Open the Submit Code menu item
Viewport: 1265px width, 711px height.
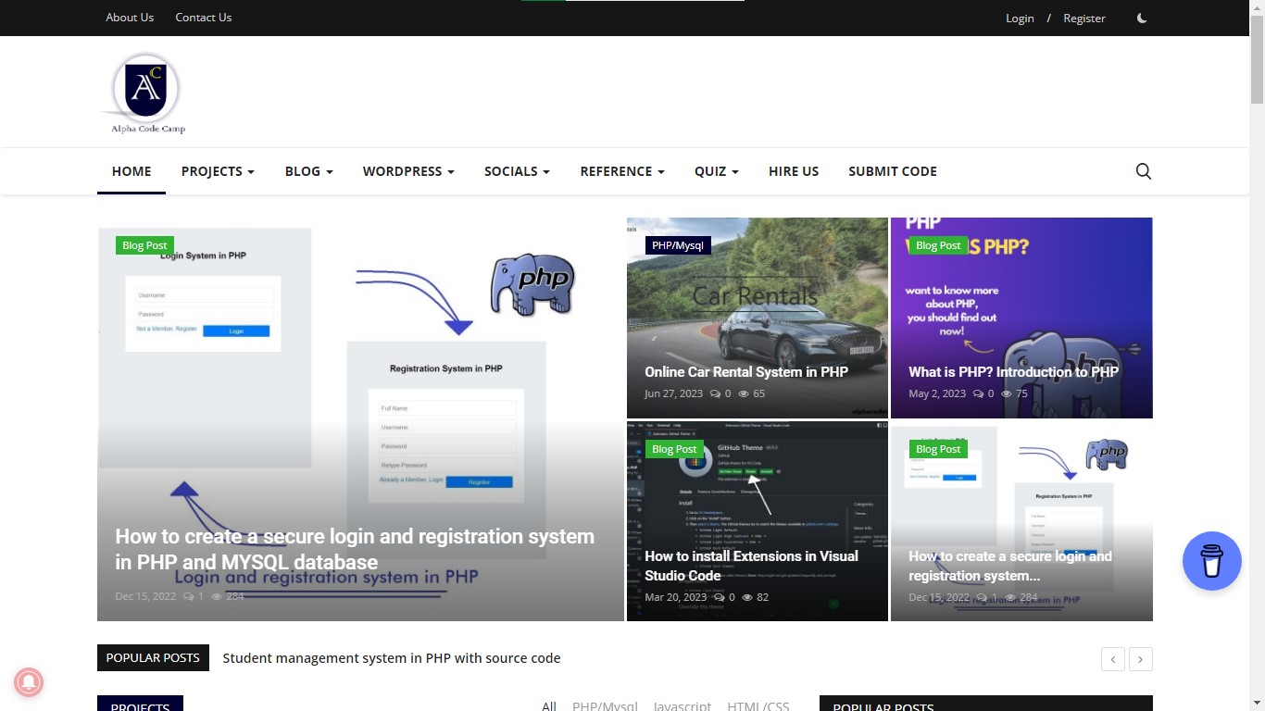coord(893,171)
